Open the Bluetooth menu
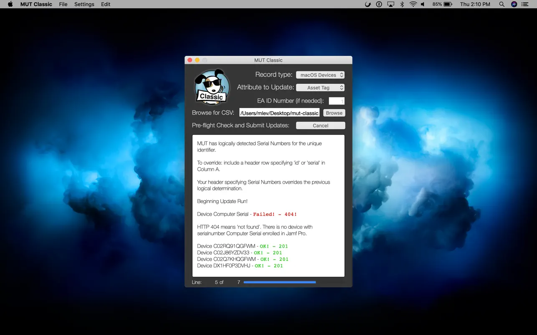This screenshot has height=335, width=537. (x=401, y=4)
